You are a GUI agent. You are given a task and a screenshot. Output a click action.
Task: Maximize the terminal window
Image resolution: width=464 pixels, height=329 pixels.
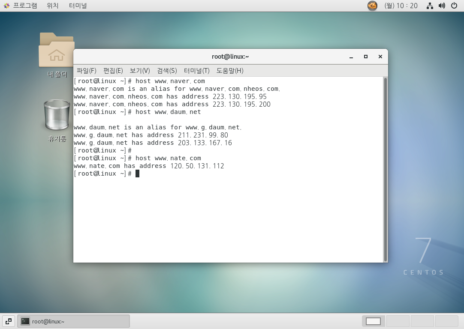366,57
